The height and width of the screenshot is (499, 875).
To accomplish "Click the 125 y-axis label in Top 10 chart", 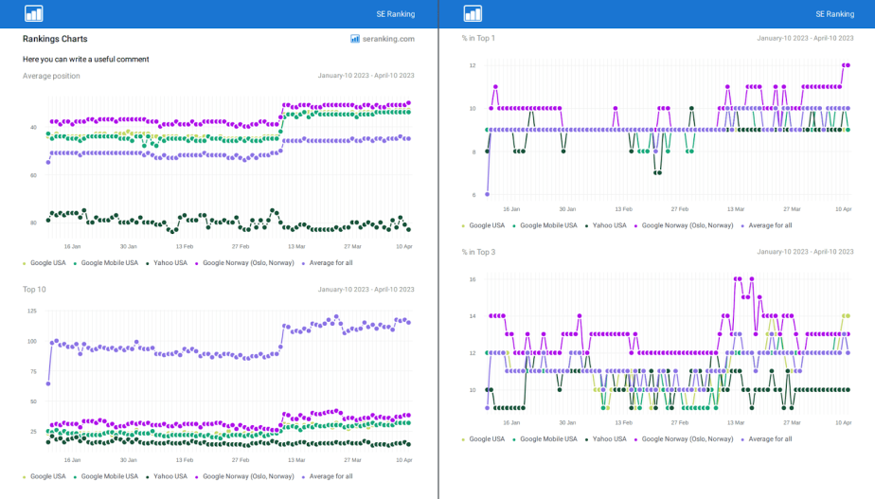I will click(32, 311).
